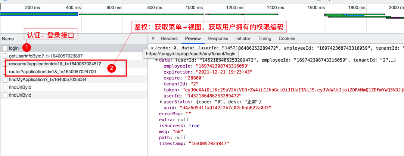The image size is (404, 156).
Task: Click the icon beside last findUrlById
Action: (5, 95)
